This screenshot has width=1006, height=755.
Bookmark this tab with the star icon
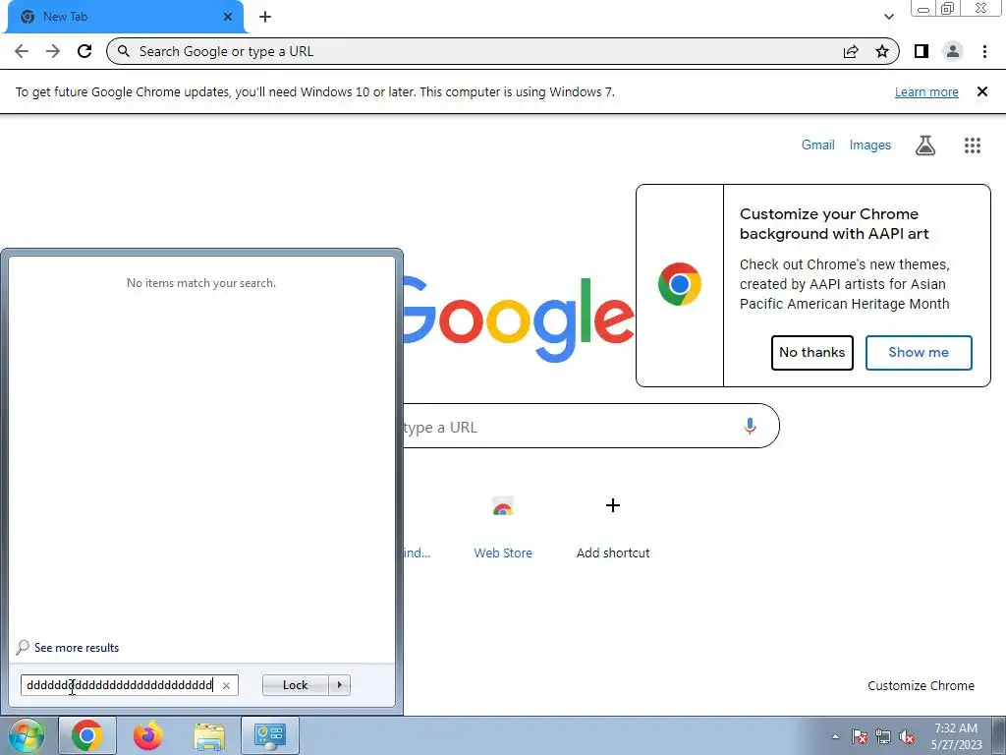882,51
